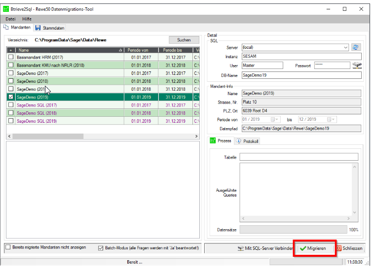Click 'Mit SQL-Server Verbinden' button
The image size is (375, 275).
[265, 248]
